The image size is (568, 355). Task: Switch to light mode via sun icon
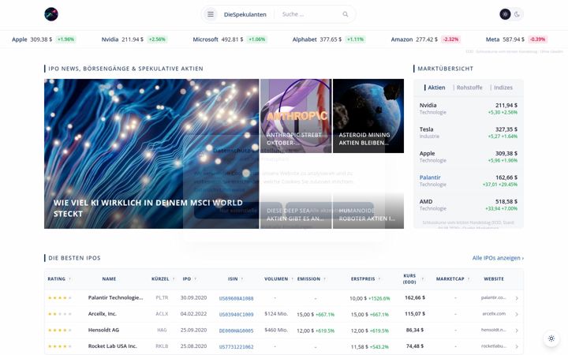[x=505, y=14]
